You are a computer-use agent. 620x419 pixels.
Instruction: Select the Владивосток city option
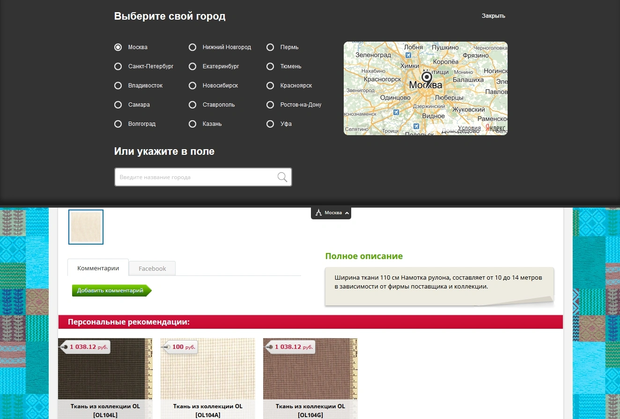(118, 86)
